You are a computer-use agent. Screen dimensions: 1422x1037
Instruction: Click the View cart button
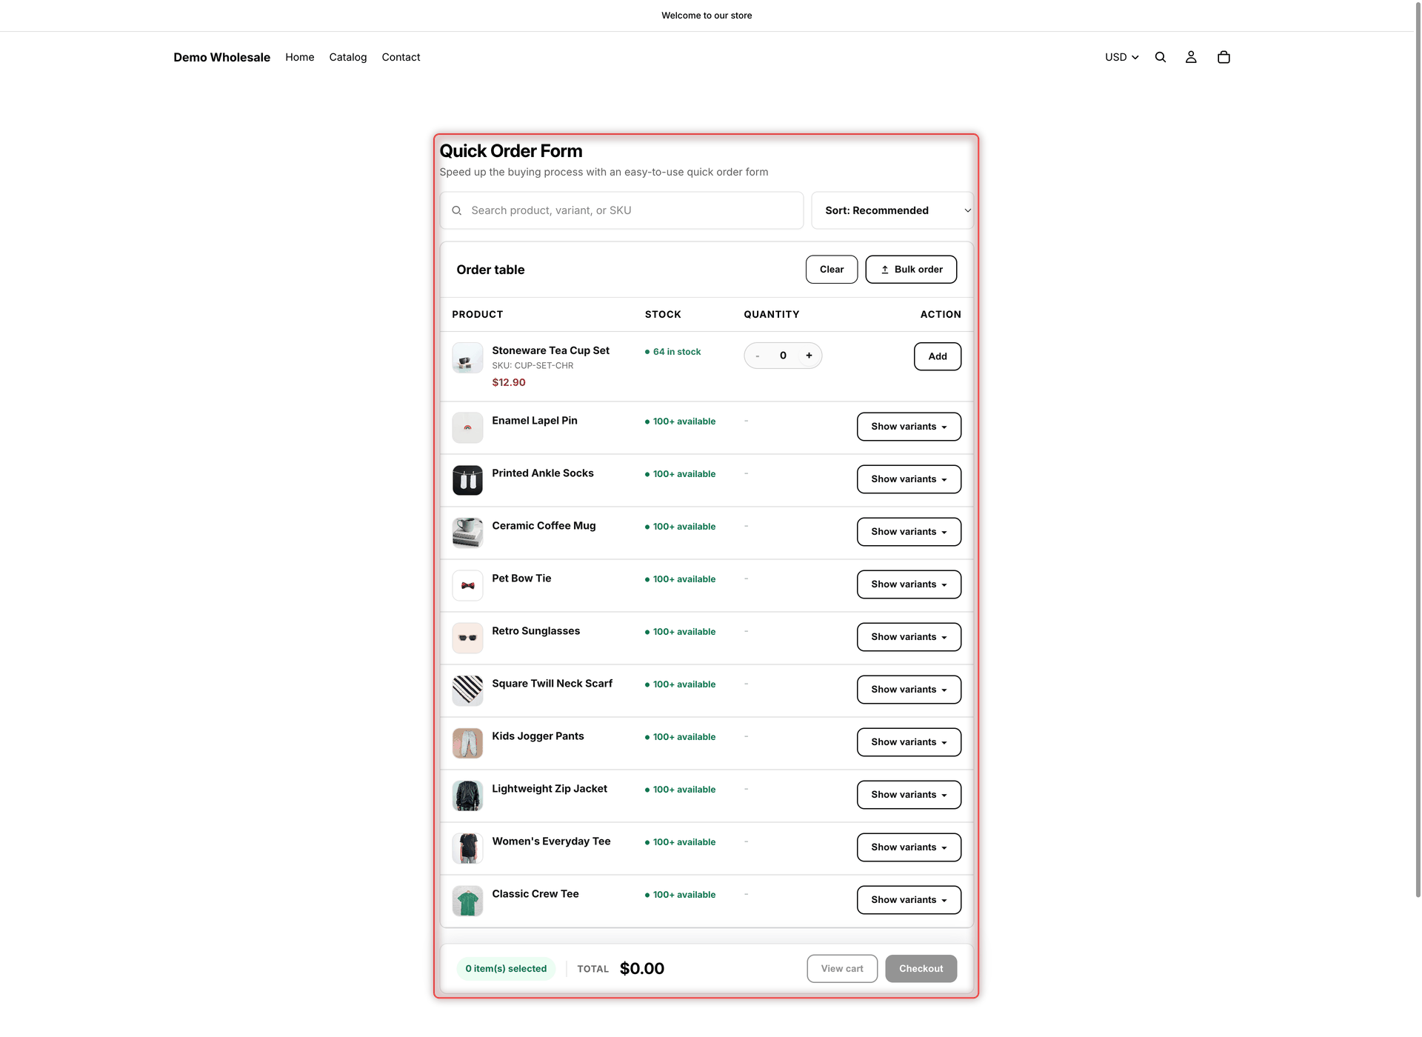point(842,969)
